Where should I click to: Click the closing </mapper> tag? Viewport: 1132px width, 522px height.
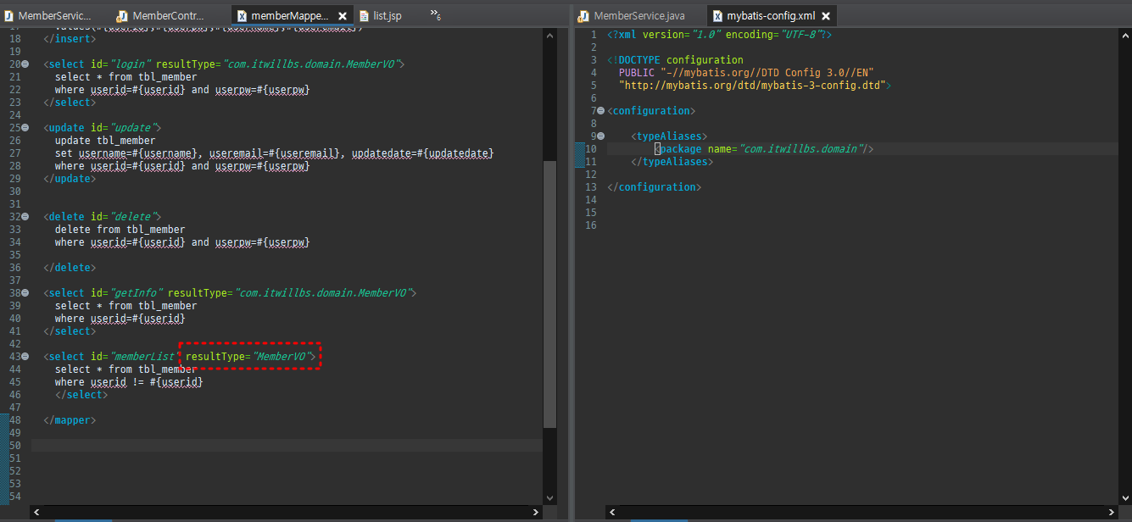click(x=70, y=420)
